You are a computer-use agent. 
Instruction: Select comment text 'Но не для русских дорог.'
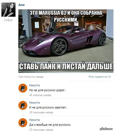click(x=47, y=90)
